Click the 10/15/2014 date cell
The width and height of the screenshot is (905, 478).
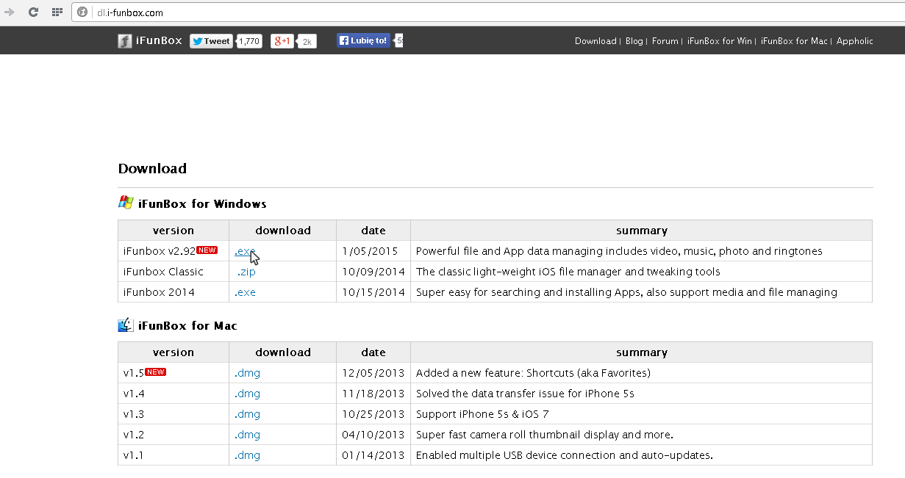373,292
